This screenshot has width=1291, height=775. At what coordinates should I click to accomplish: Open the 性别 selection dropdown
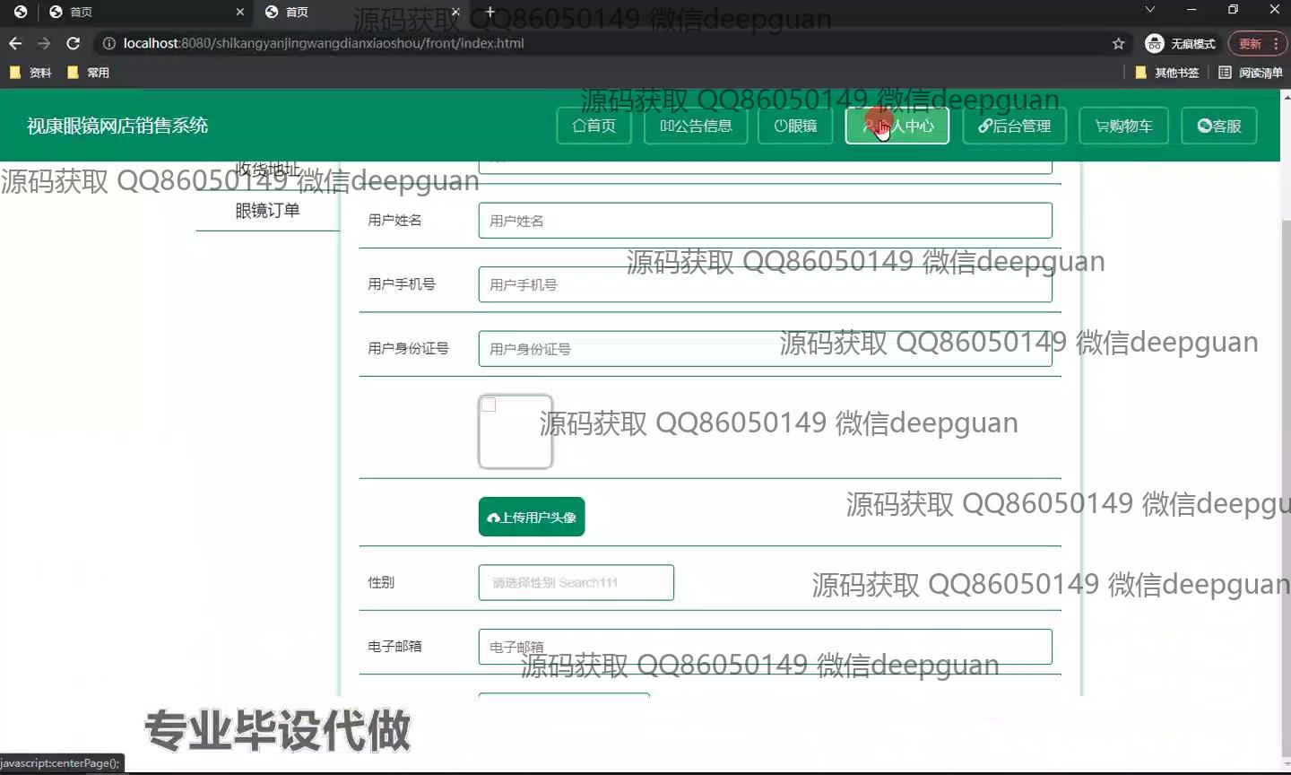[x=576, y=582]
